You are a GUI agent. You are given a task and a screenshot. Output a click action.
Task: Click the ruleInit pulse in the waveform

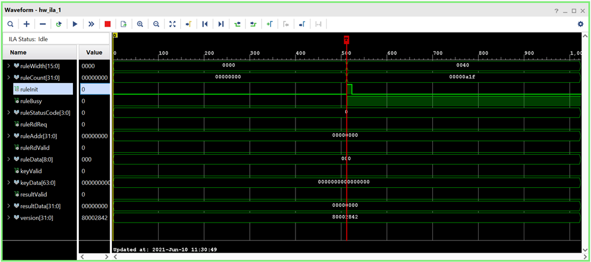coord(349,89)
